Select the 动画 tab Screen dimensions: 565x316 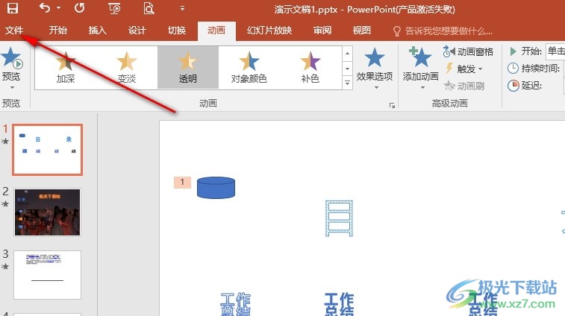pyautogui.click(x=216, y=31)
